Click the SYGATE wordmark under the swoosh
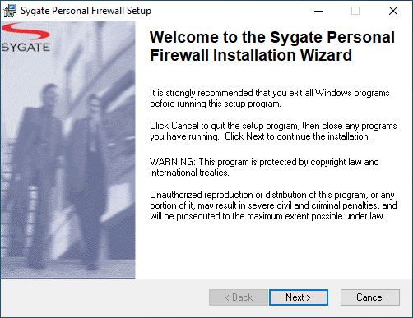The width and height of the screenshot is (413, 318). [26, 47]
